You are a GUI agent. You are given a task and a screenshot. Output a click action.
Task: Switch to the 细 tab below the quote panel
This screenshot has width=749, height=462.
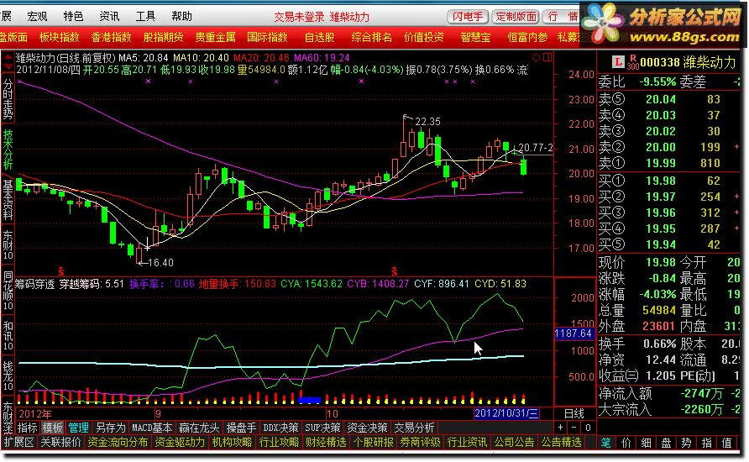647,443
